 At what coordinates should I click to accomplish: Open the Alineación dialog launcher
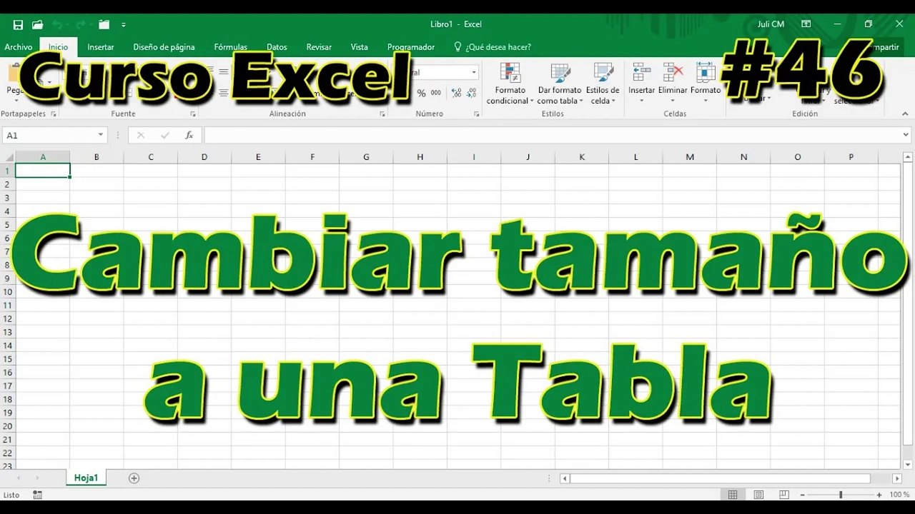tap(382, 114)
